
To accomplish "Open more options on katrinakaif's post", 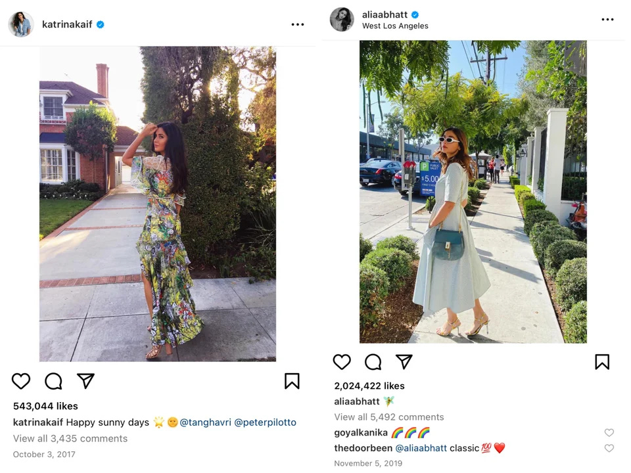I will 297,24.
